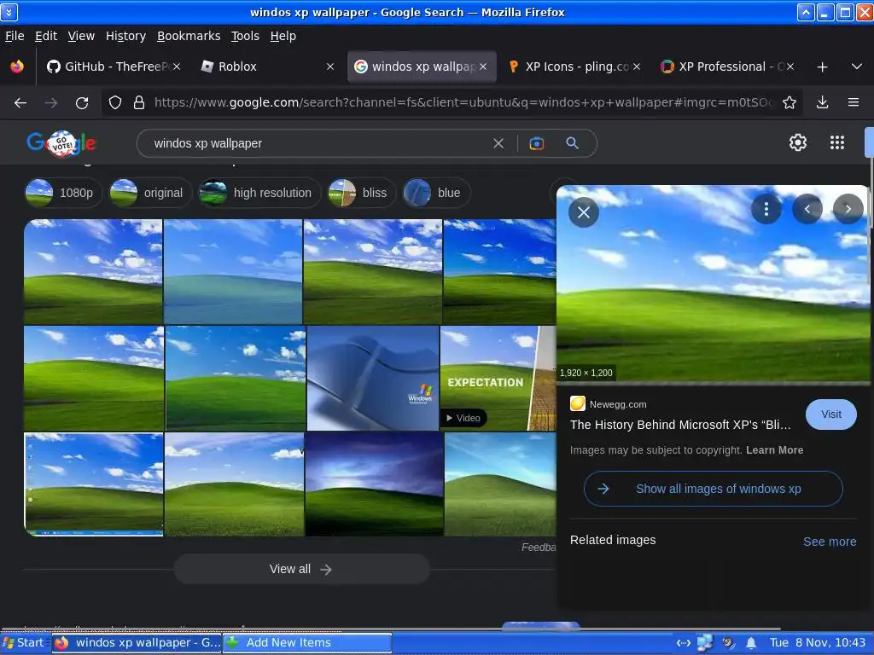Open the See more related images link
The image size is (874, 655).
(x=830, y=542)
